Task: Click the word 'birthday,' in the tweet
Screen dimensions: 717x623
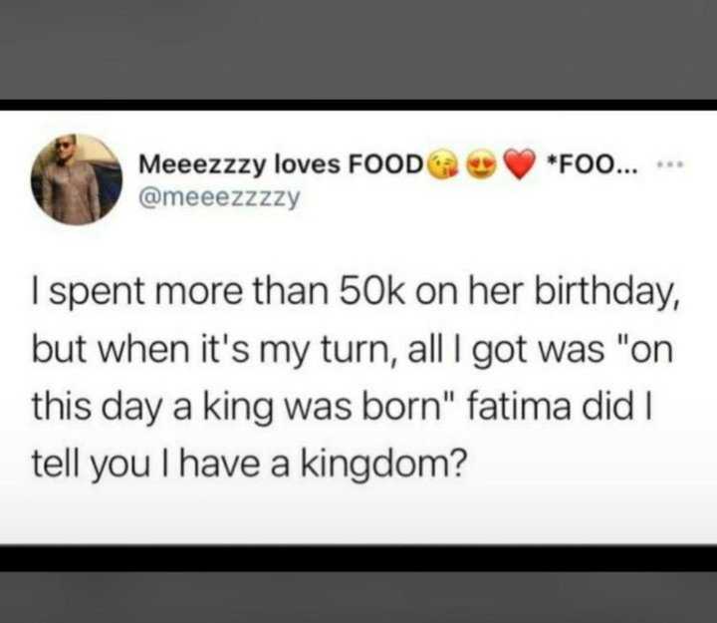Action: (607, 293)
